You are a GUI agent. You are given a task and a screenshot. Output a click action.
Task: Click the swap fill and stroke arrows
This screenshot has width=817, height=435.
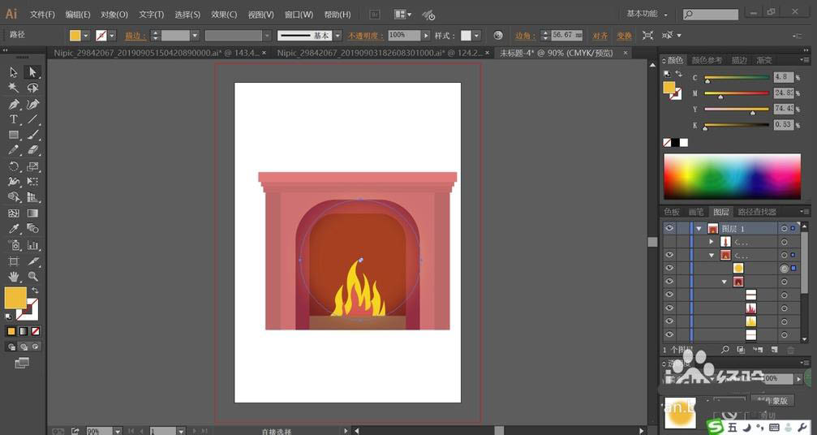point(35,291)
